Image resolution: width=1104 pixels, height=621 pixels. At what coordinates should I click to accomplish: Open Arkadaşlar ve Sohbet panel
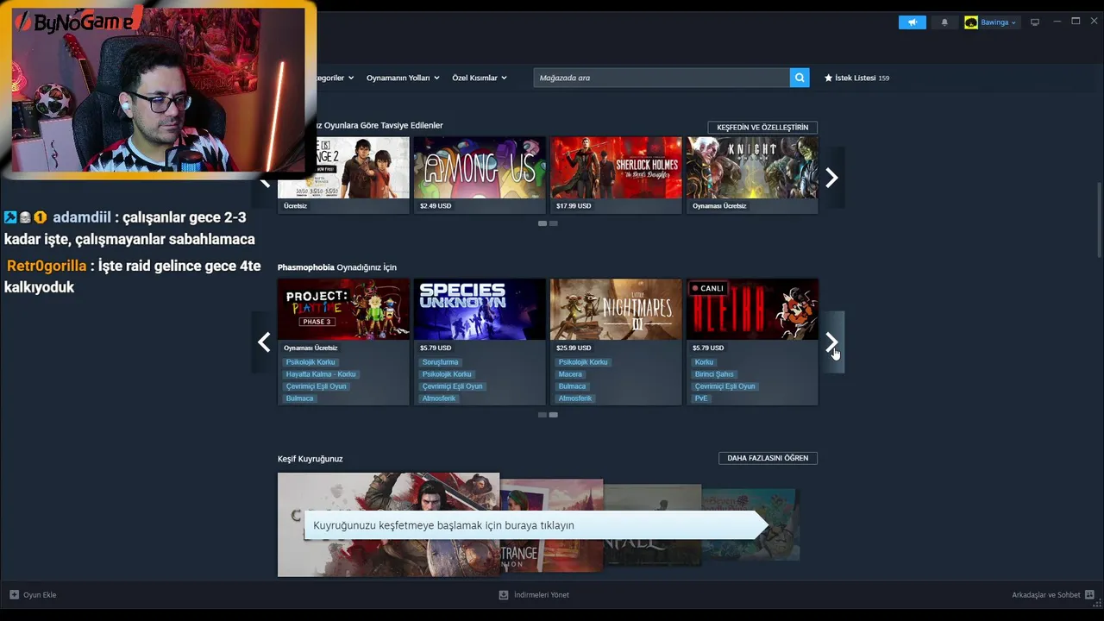click(1046, 595)
